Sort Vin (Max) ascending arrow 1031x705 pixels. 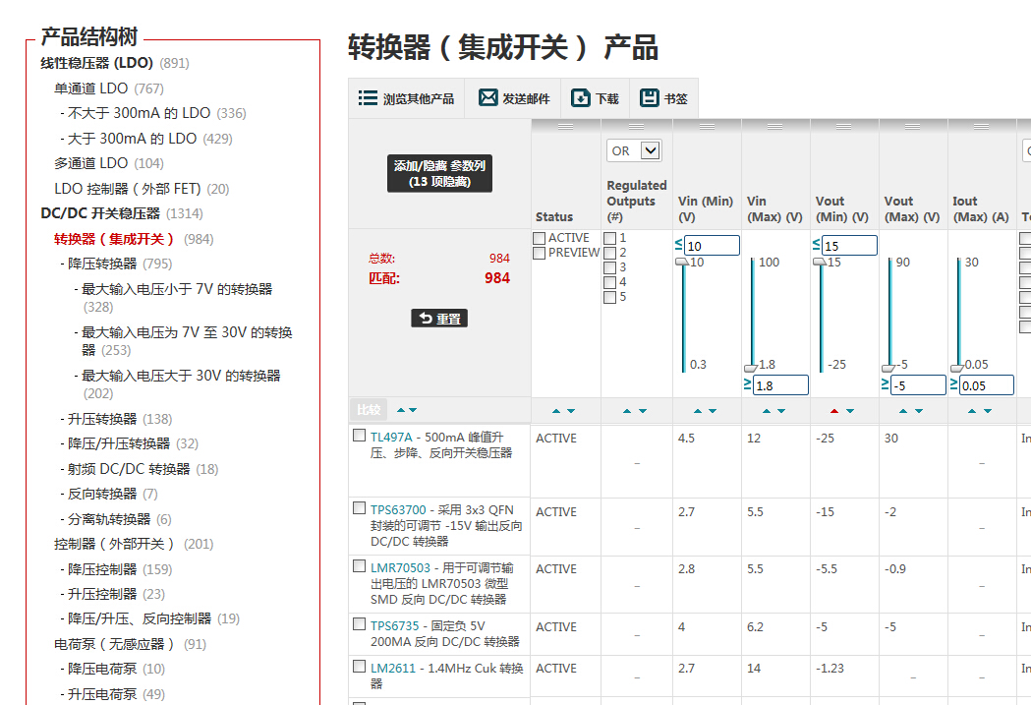(767, 411)
